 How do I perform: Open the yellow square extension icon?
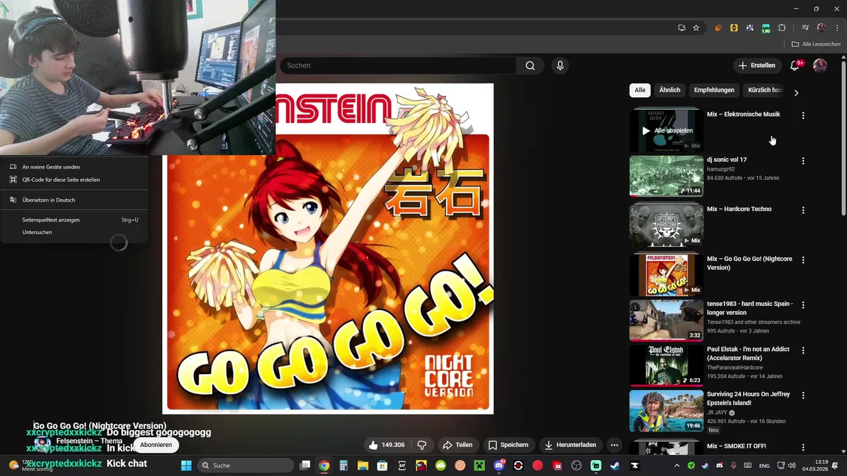click(x=734, y=28)
